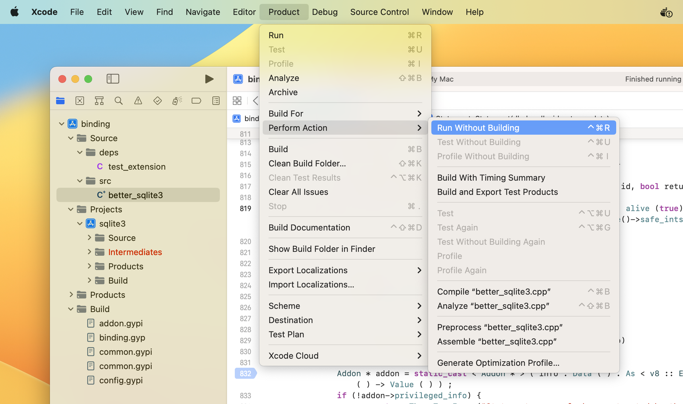Expand the Intermediates folder

(89, 252)
